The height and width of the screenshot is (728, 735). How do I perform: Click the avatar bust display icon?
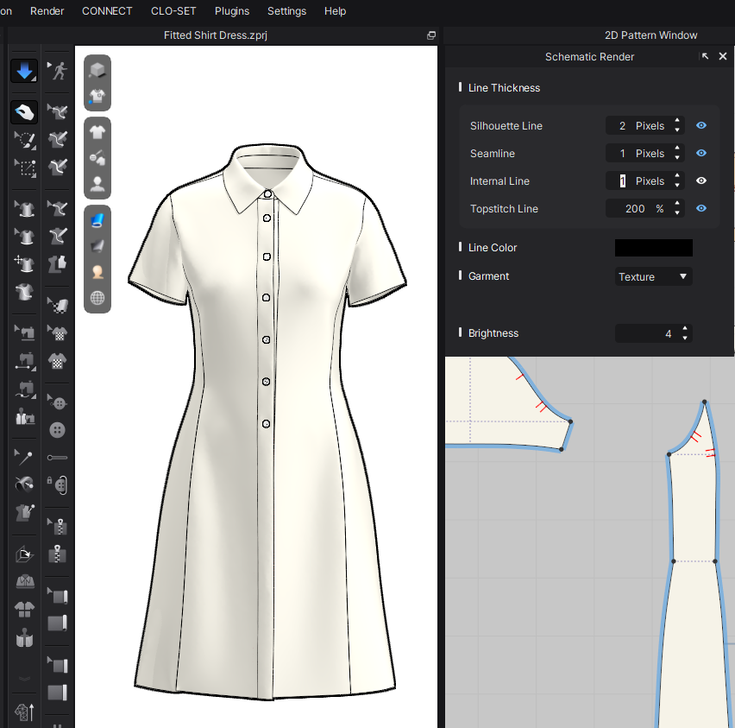(x=97, y=184)
